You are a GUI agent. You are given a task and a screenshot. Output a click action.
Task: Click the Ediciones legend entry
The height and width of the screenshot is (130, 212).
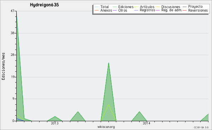click(123, 7)
